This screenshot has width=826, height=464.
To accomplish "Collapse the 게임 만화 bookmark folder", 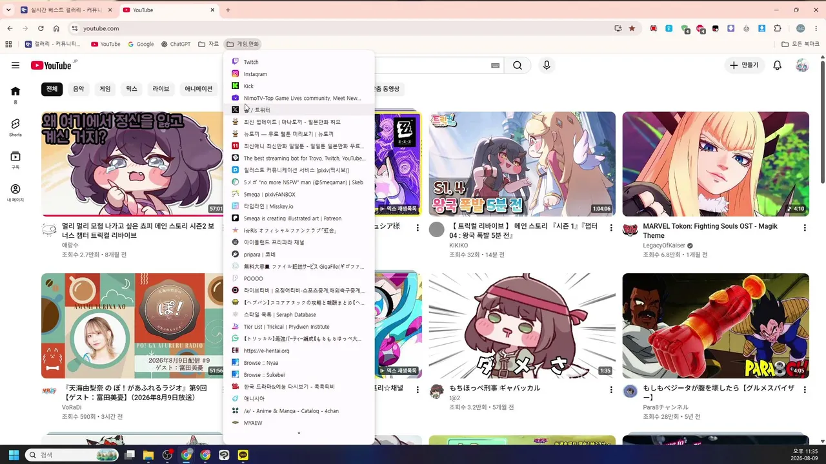I will (x=243, y=44).
